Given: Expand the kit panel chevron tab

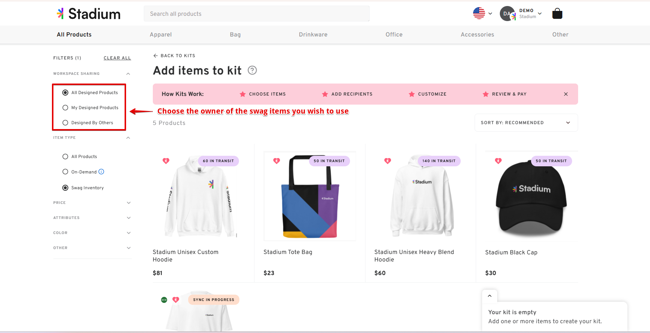Looking at the screenshot, I should coord(490,296).
